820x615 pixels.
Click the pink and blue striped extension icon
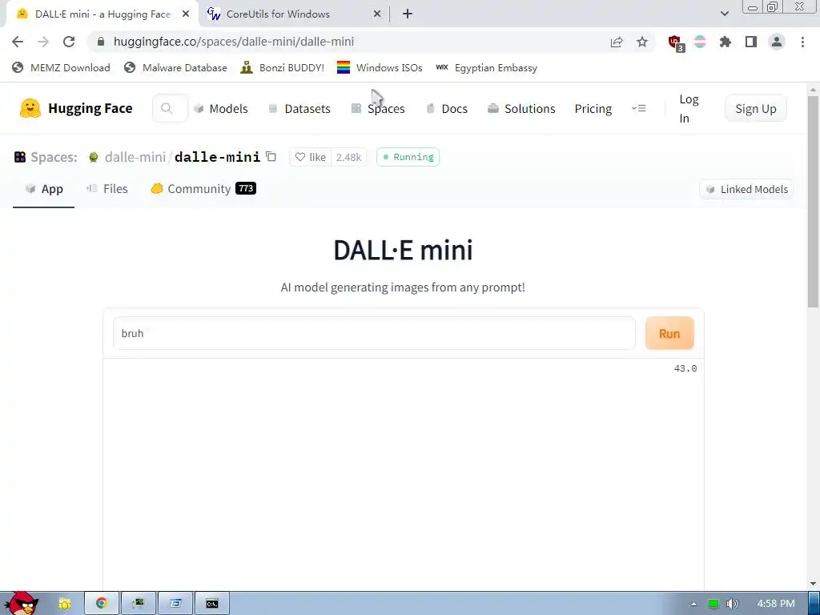coord(700,42)
